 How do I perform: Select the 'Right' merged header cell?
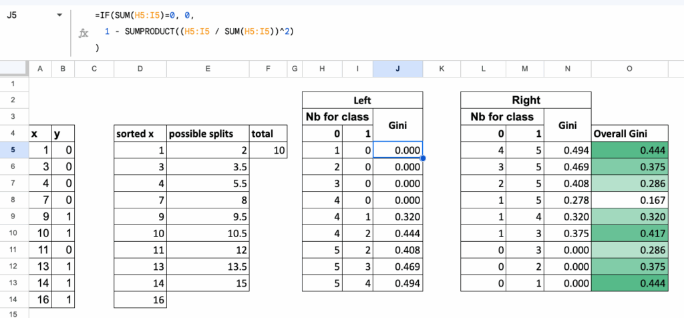tap(526, 100)
